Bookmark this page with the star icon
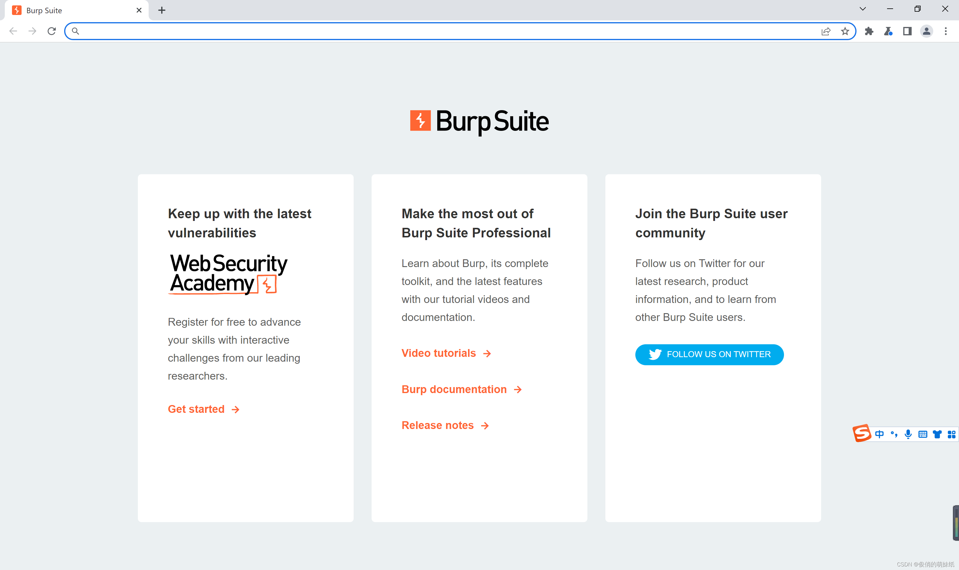Screen dimensions: 959x570 pyautogui.click(x=845, y=31)
